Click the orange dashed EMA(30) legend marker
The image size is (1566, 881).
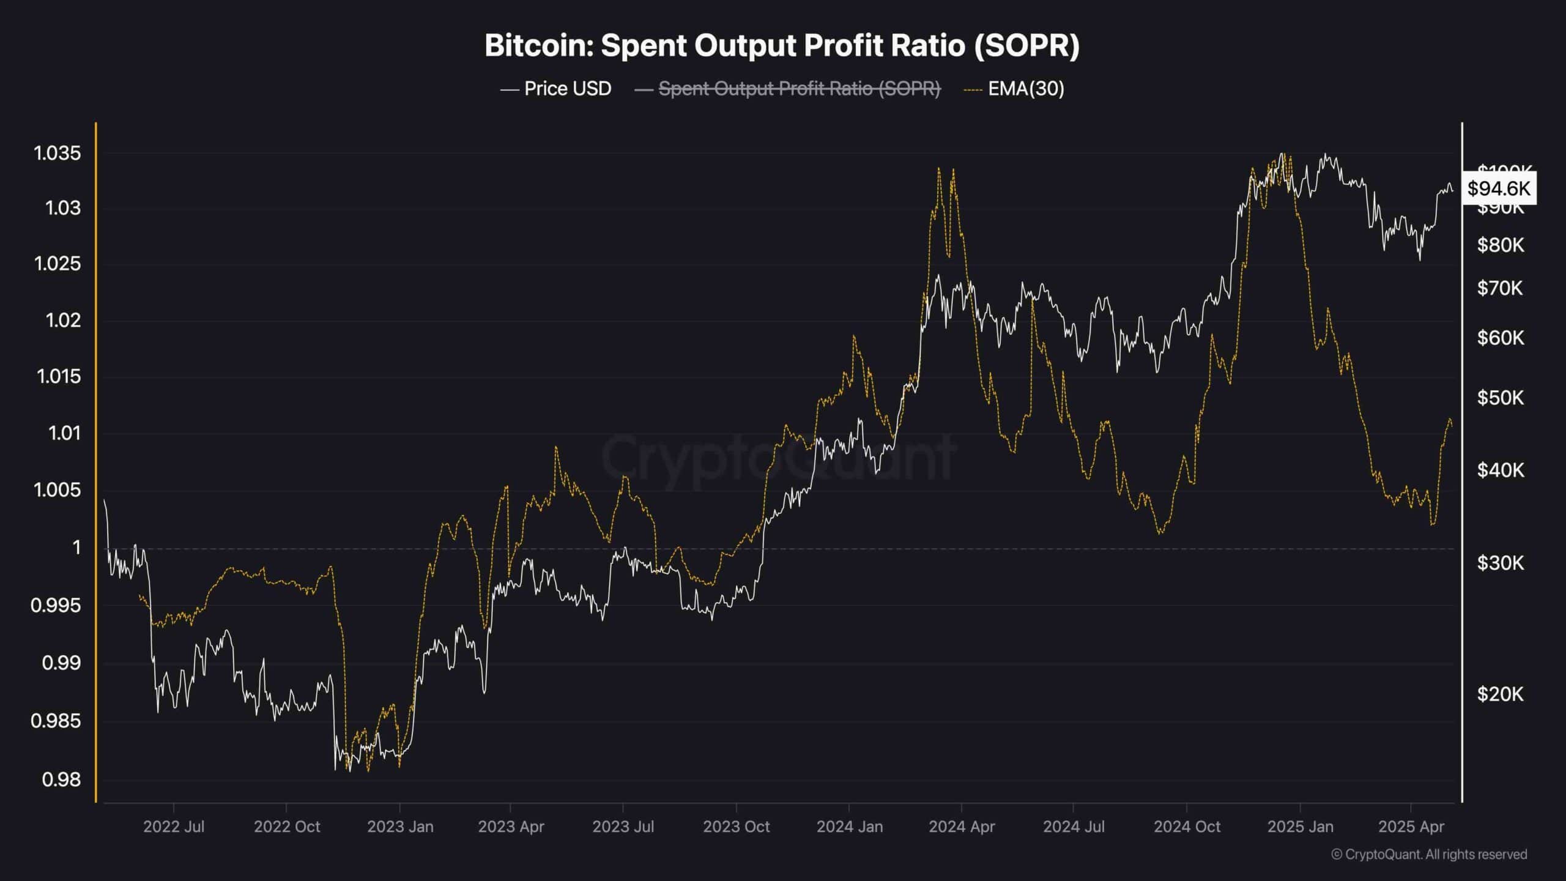tap(973, 89)
